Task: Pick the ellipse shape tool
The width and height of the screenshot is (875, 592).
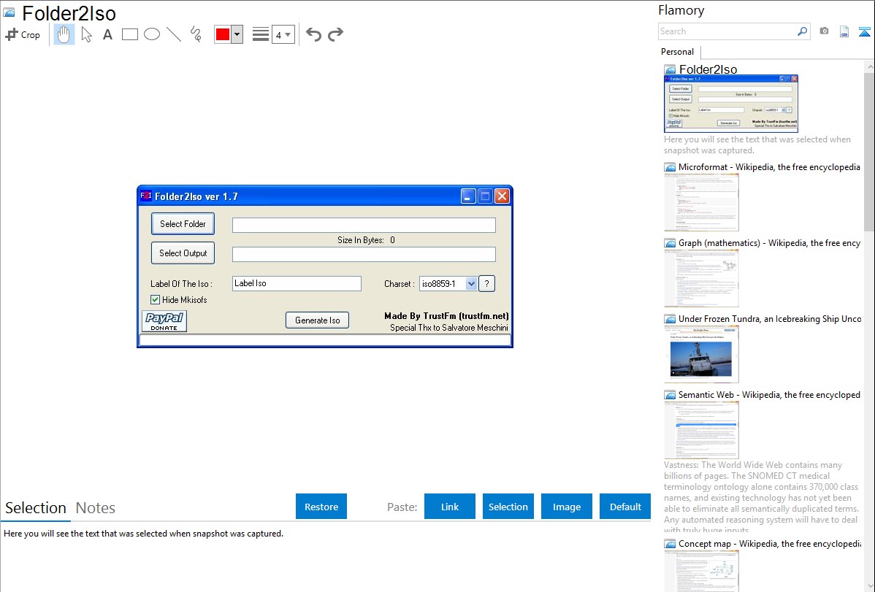Action: [152, 34]
